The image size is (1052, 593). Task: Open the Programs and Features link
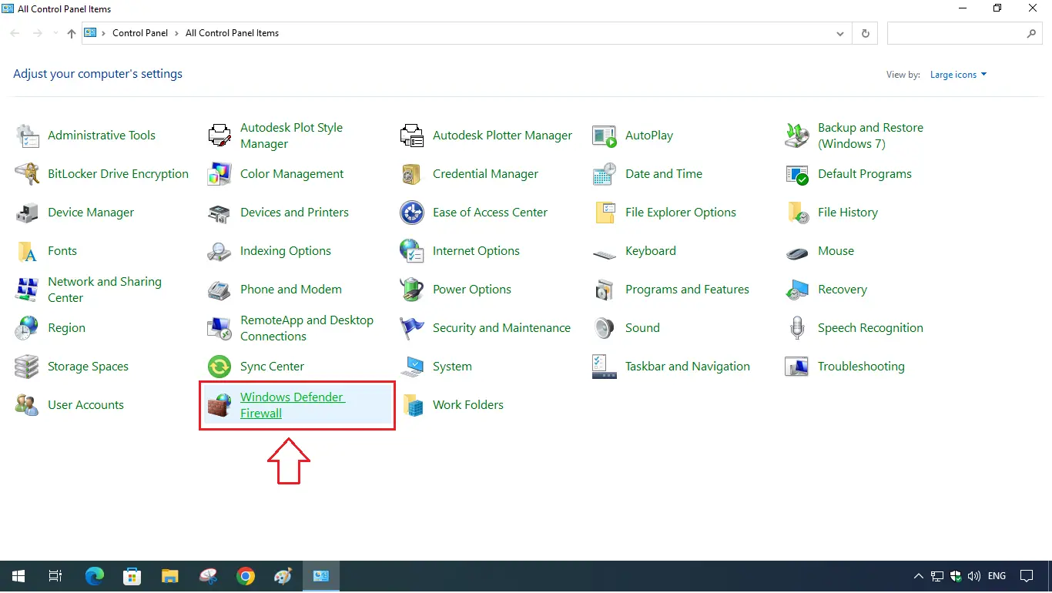pyautogui.click(x=687, y=290)
